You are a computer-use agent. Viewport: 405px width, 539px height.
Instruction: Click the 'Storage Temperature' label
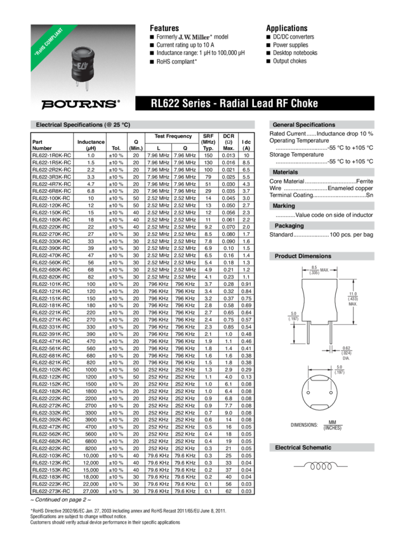click(x=296, y=154)
